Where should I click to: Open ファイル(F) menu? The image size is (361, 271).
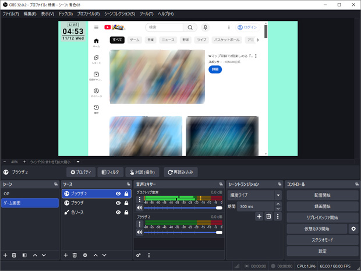[x=11, y=14]
